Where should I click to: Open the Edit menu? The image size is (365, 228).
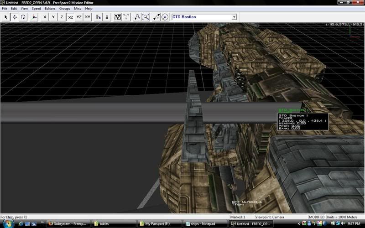click(14, 8)
